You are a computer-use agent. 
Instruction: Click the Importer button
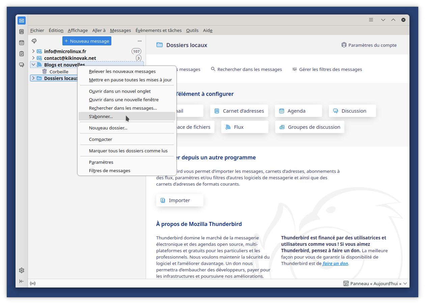coord(179,200)
